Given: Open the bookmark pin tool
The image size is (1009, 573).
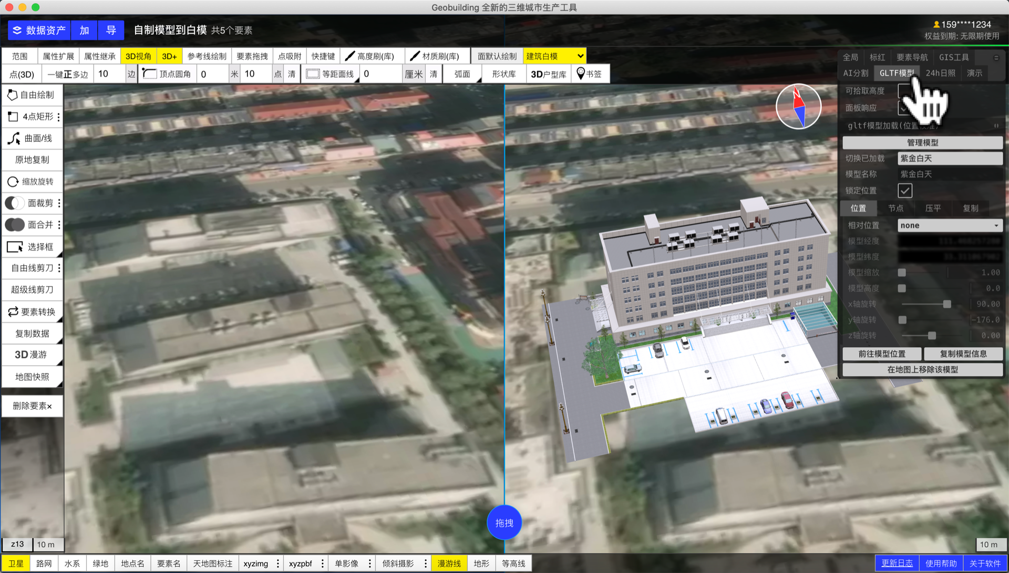Looking at the screenshot, I should 581,74.
